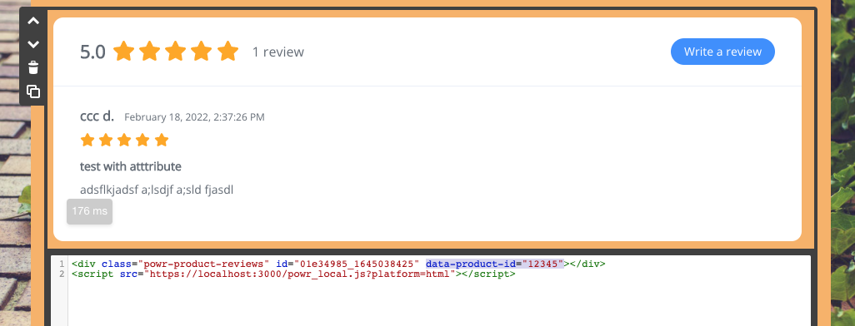Click the first small star under ccc d.
855x326 pixels.
coord(87,141)
